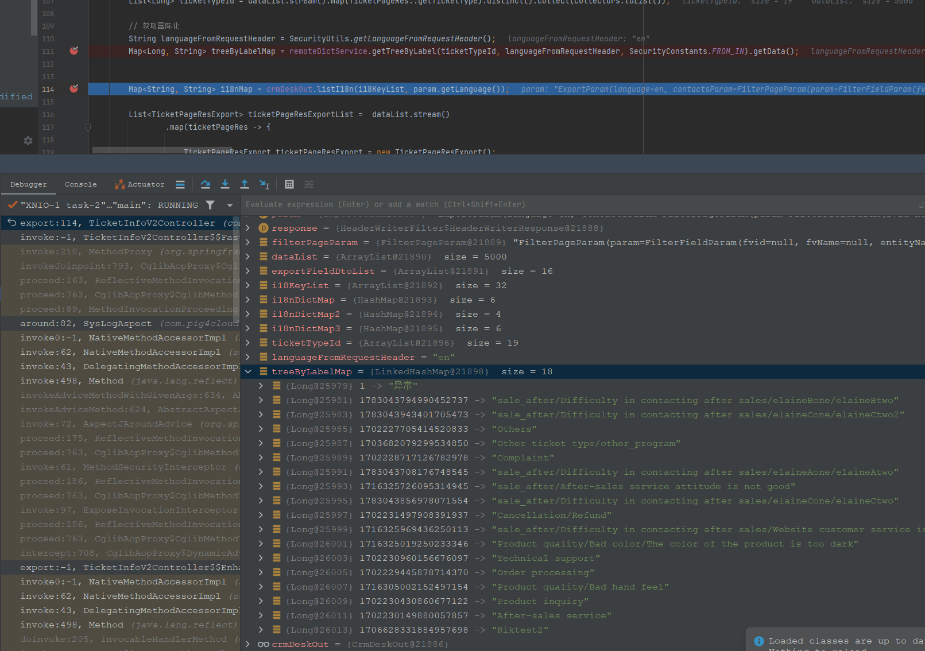Click the Step Out debugger icon
Viewport: 925px width, 651px height.
(245, 184)
